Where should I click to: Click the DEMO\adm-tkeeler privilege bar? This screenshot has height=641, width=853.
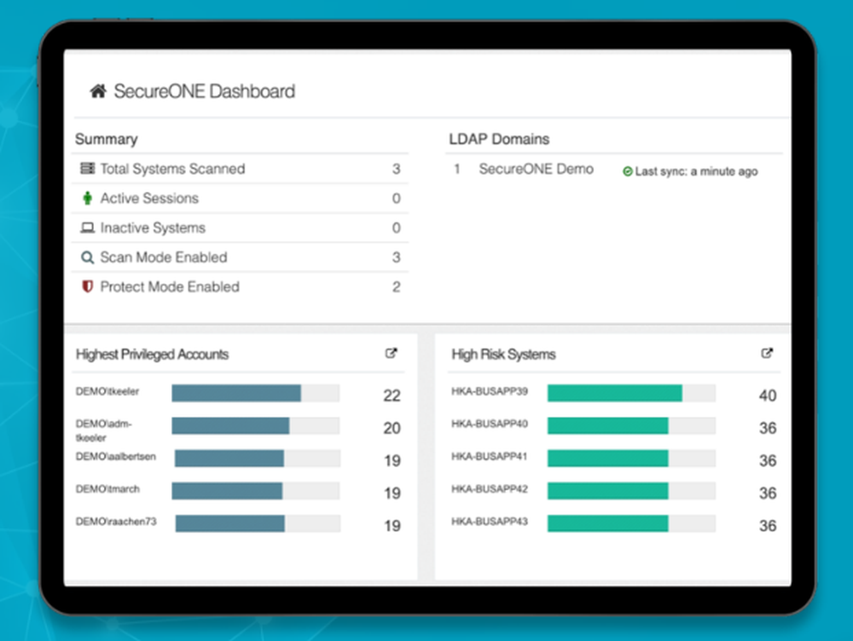click(256, 425)
